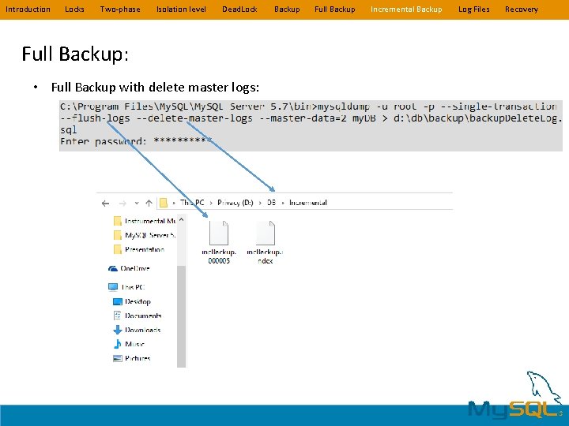Click the folder icon in address bar
The width and height of the screenshot is (569, 426).
point(164,203)
